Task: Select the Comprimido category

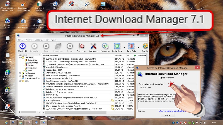Action: [33, 60]
